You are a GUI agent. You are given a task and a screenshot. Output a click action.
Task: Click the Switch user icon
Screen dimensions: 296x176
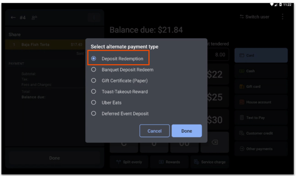click(x=242, y=17)
